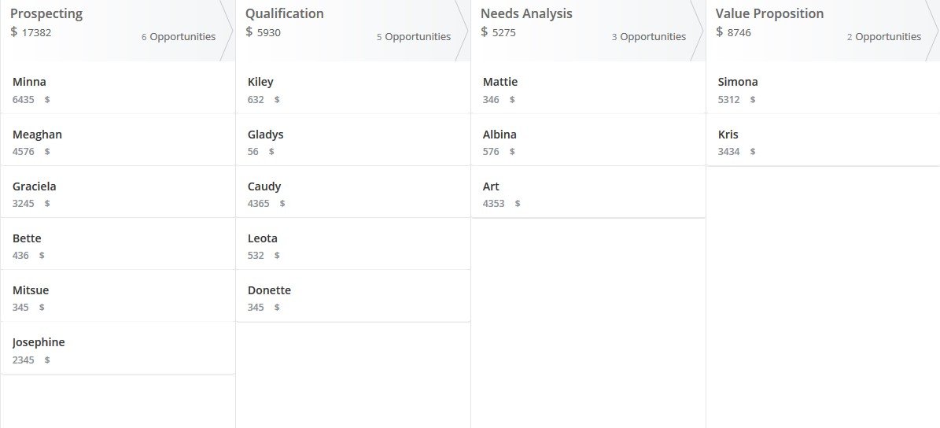Open the Caudy opportunity card
The height and width of the screenshot is (428, 940).
353,194
